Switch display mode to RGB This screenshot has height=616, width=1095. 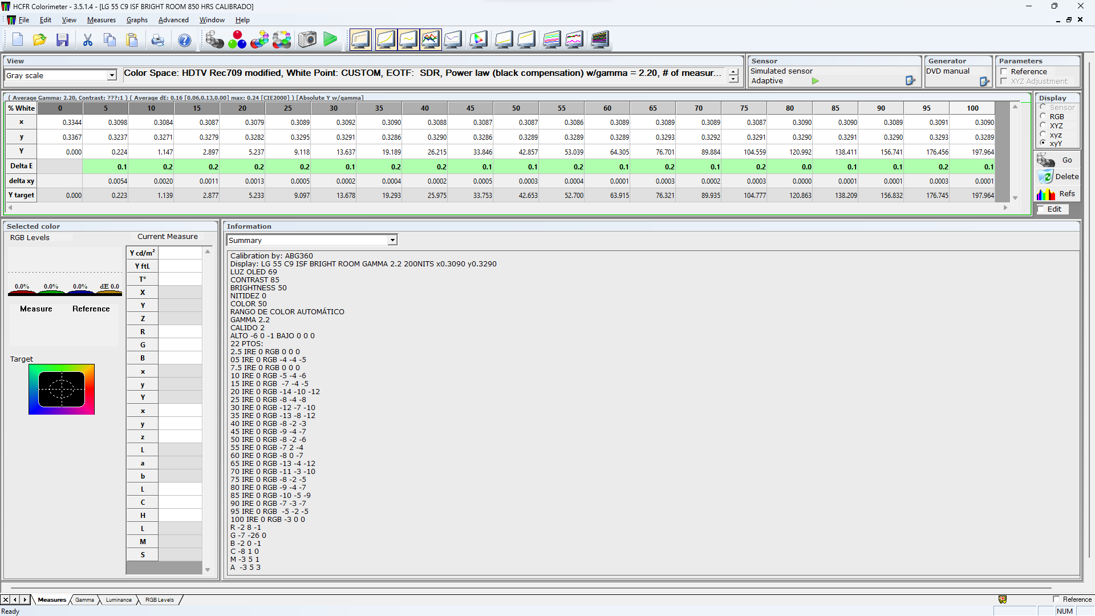(1044, 116)
